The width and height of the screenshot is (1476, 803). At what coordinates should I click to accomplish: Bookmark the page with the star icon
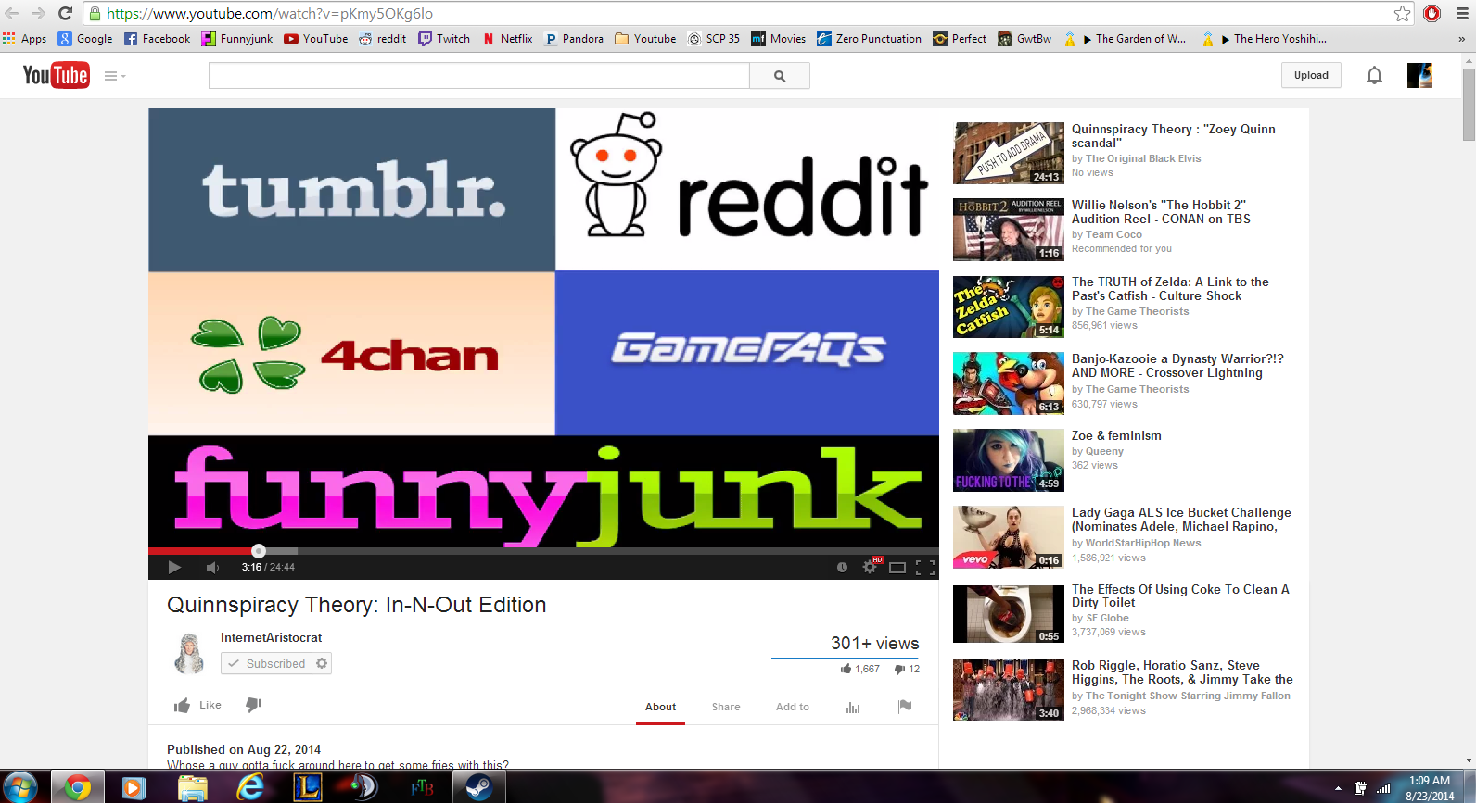coord(1403,13)
